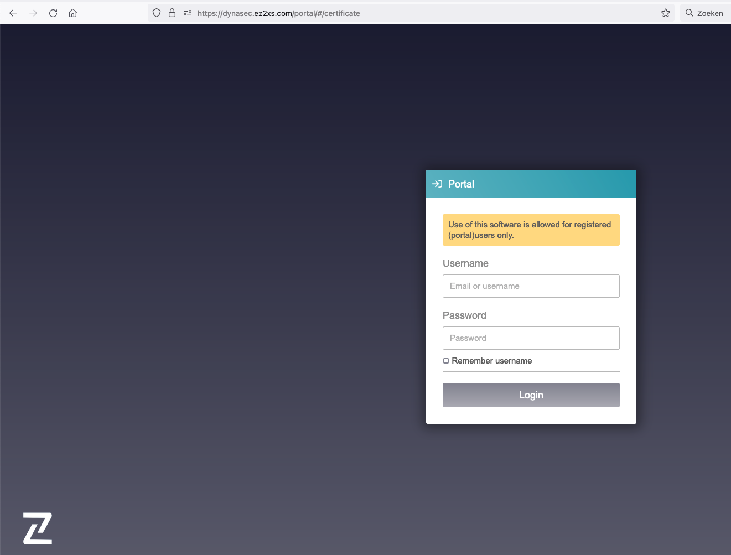Enable the Remember username checkbox

446,361
